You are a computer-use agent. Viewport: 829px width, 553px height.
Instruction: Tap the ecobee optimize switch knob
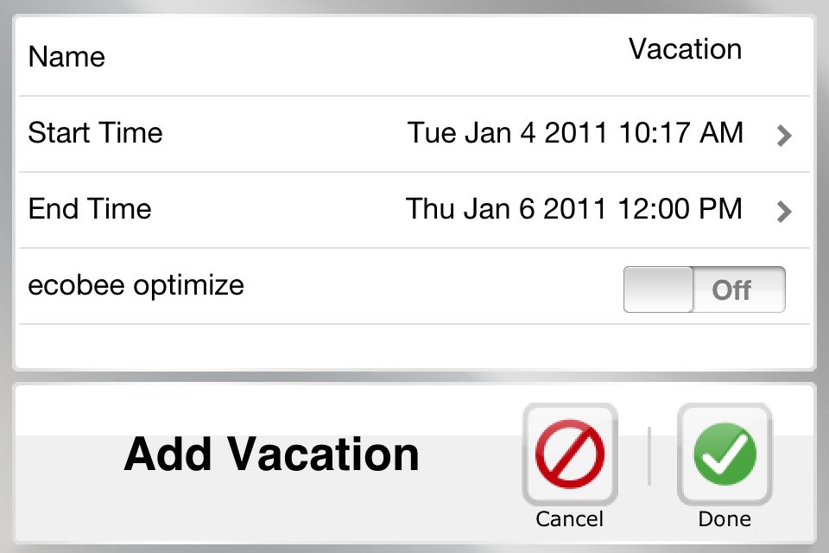click(658, 289)
